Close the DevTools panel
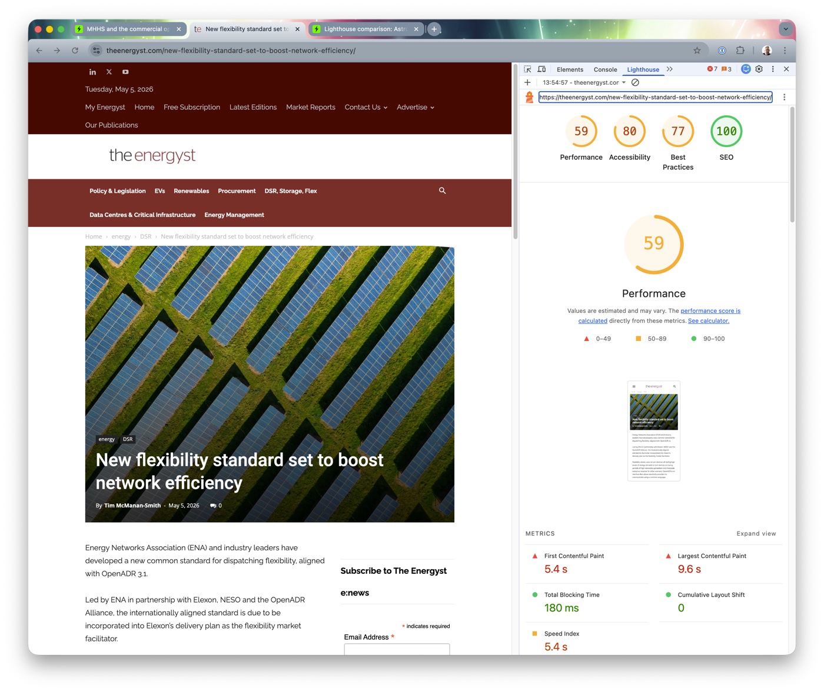The image size is (824, 692). 786,69
